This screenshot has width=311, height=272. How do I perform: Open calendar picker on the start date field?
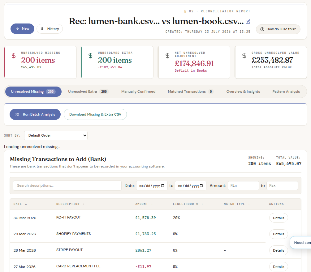[x=163, y=186]
